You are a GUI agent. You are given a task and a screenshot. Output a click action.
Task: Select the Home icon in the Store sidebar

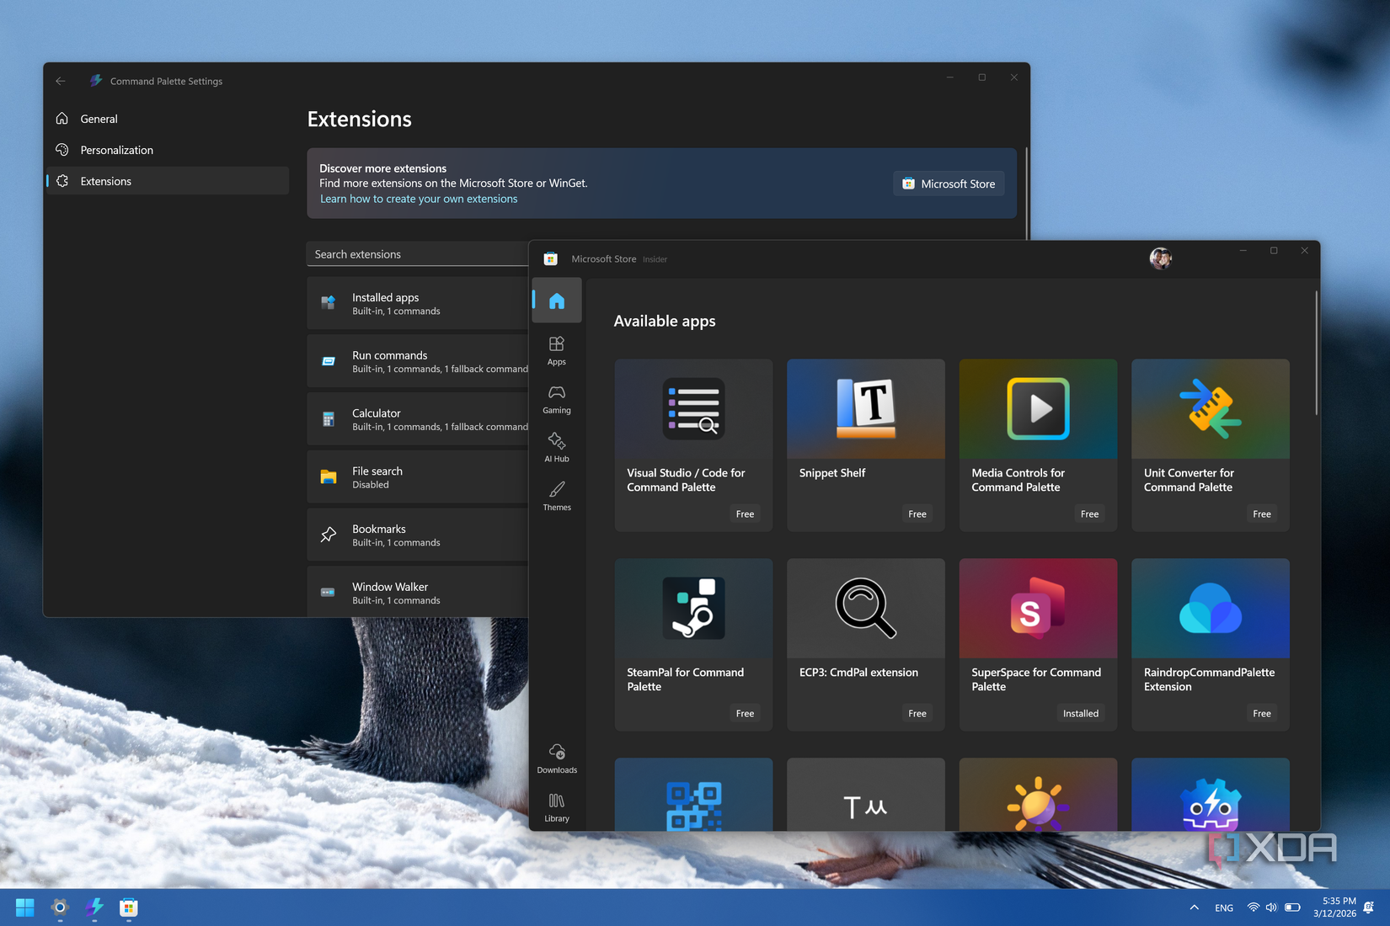[556, 300]
